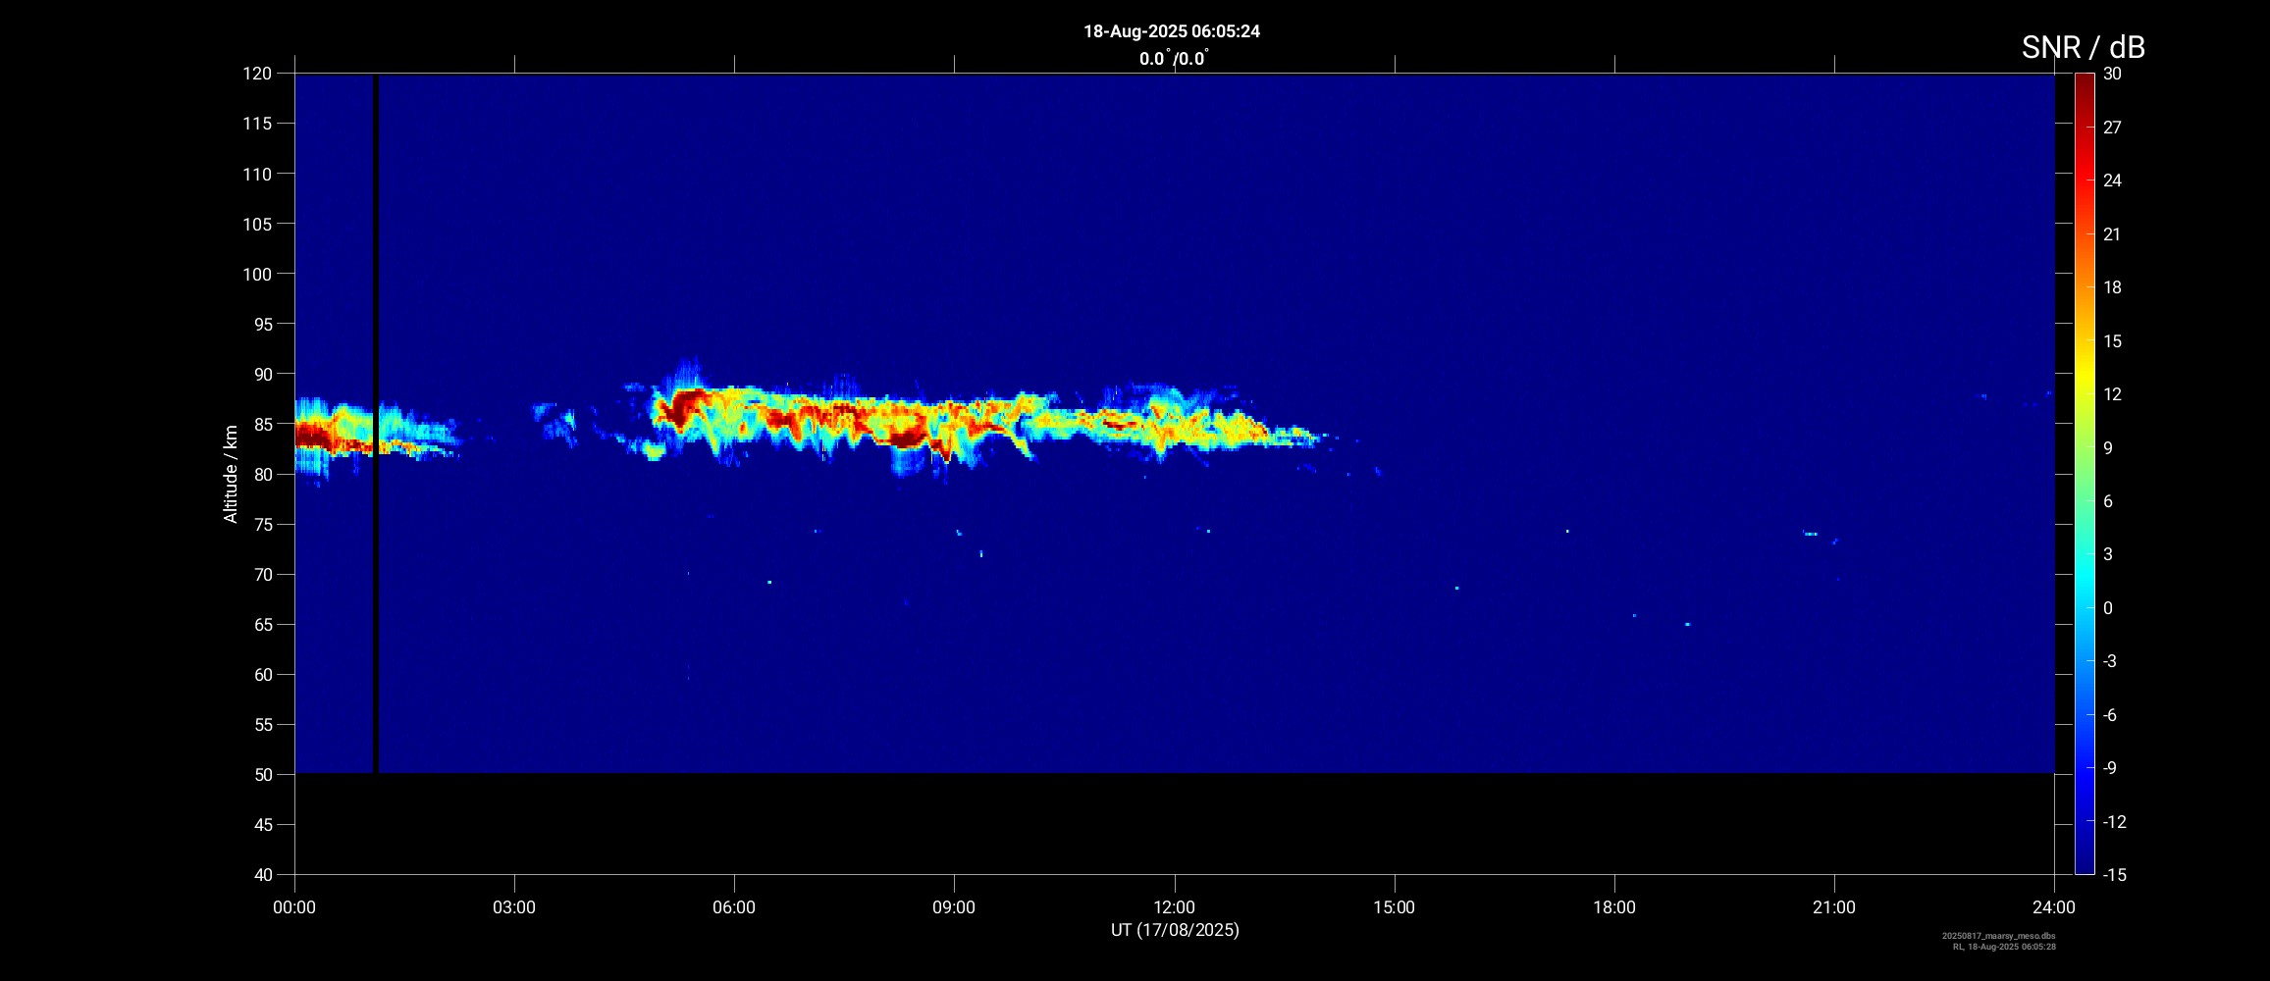
Task: Click the title timestamp '18-Aug-2025 06:05:24'
Action: [1171, 31]
